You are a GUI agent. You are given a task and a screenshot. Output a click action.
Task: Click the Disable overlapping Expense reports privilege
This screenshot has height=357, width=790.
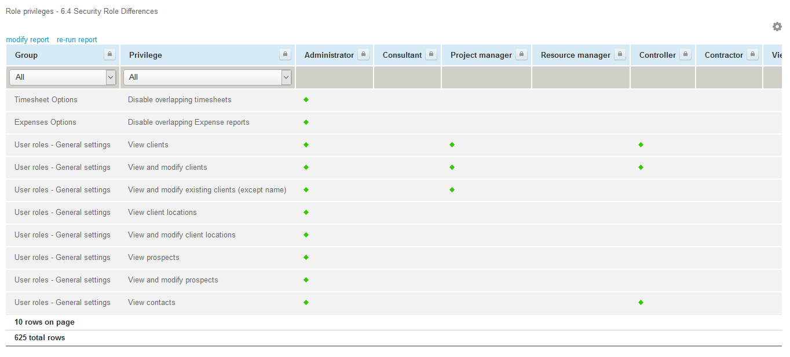[189, 122]
